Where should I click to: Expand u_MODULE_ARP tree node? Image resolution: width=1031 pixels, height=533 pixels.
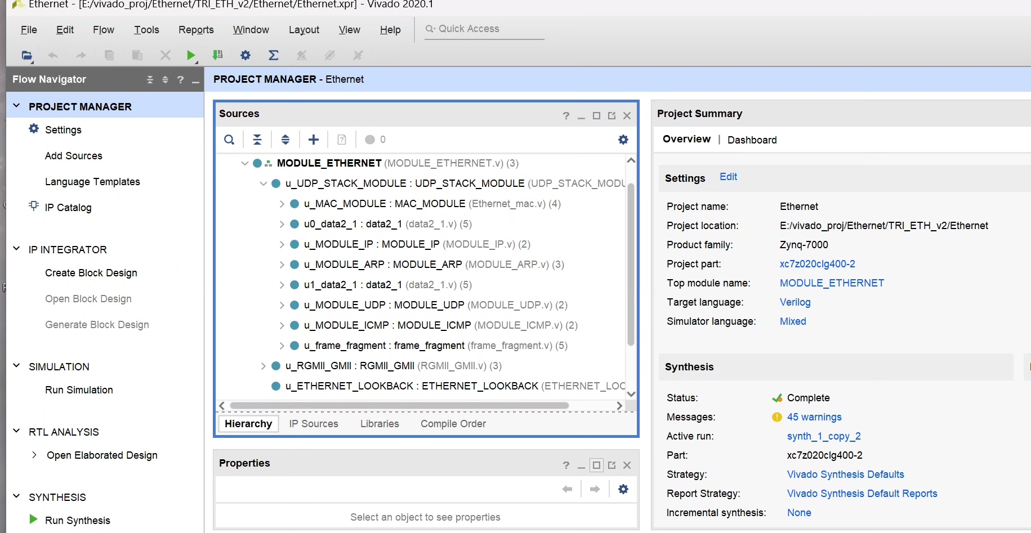[282, 265]
